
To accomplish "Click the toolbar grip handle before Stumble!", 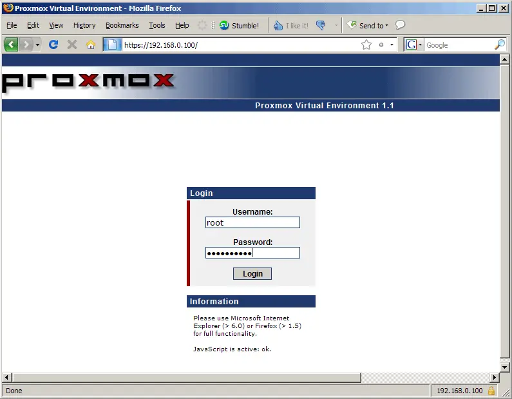I will [x=213, y=25].
